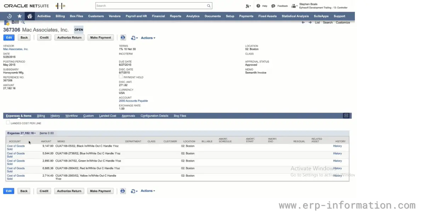
Task: Switch to the Workflow subtab
Action: pyautogui.click(x=72, y=116)
